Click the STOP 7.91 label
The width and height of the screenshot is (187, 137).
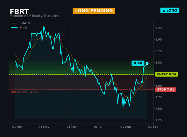(166, 90)
